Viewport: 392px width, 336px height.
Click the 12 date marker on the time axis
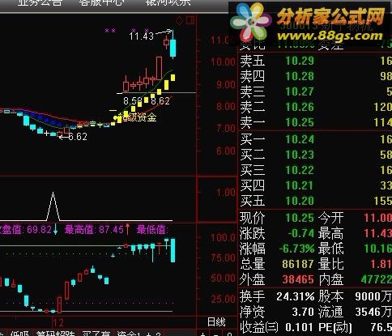coord(58,322)
